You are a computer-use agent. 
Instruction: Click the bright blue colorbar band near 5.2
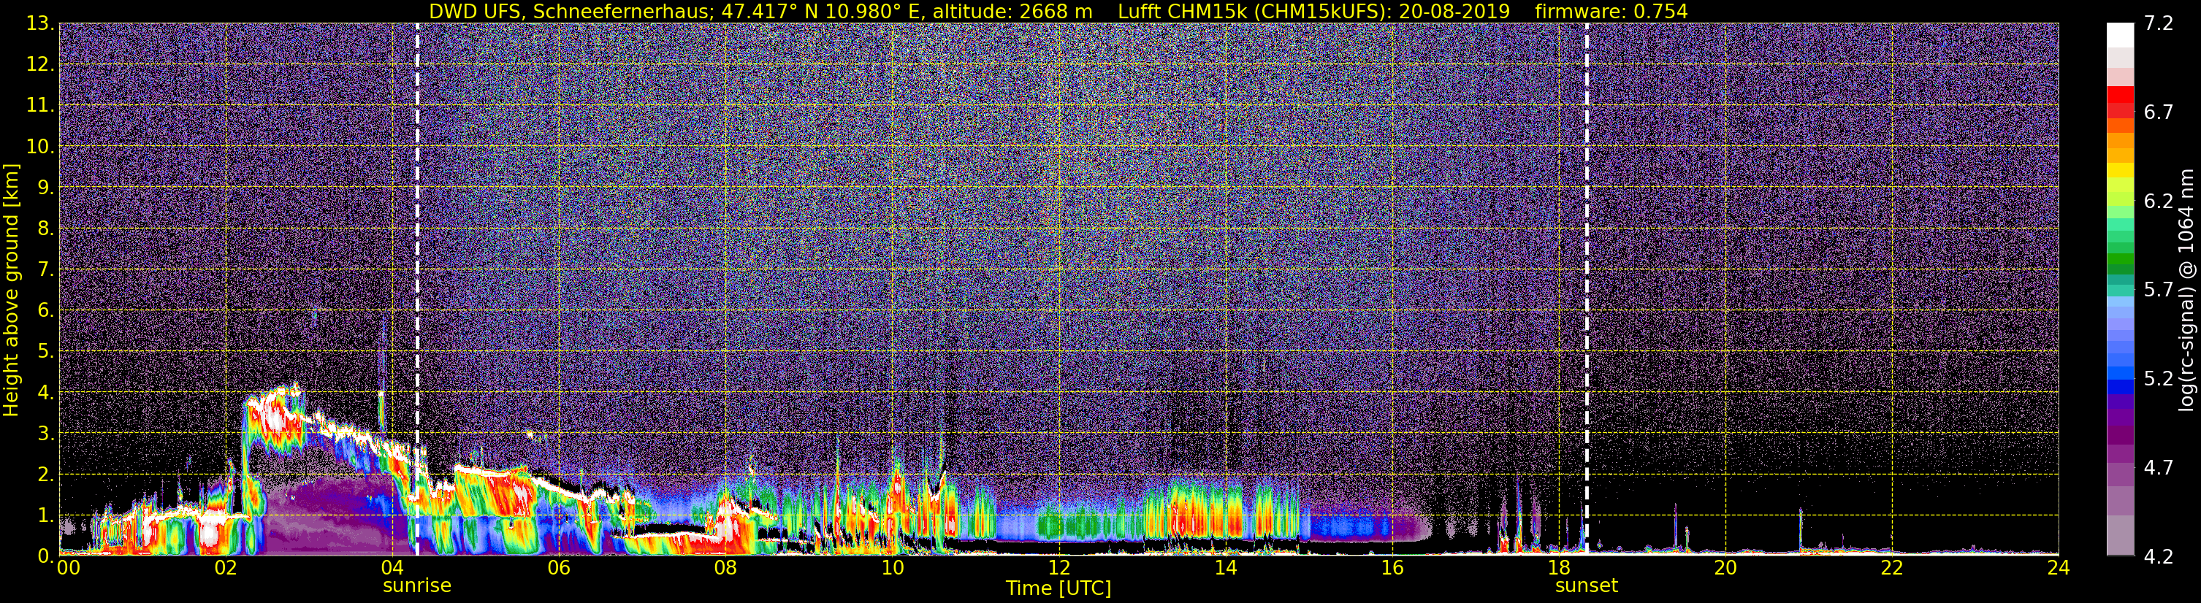coord(2120,372)
